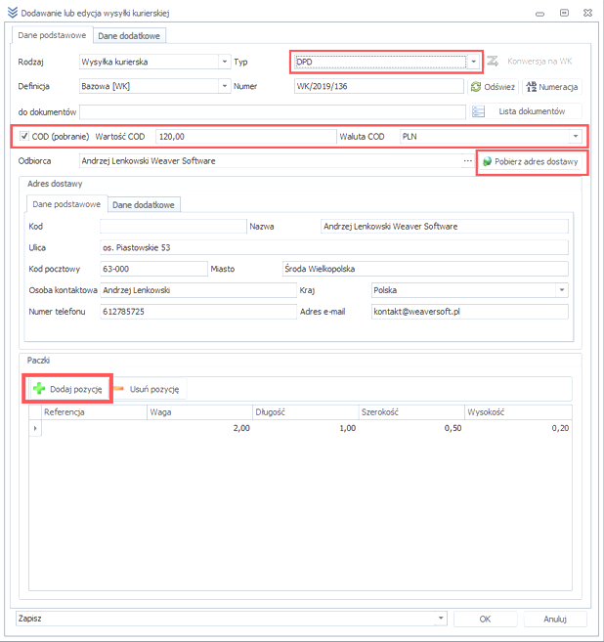Click the Konwersja na WK icon

pyautogui.click(x=494, y=61)
